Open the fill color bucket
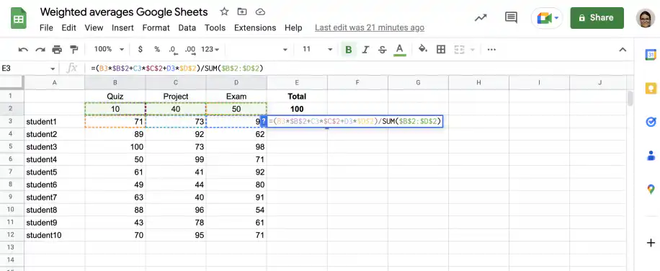 pos(423,49)
